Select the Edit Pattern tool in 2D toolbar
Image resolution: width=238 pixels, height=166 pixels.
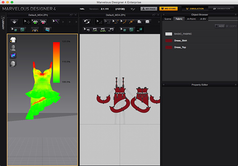coord(99,22)
